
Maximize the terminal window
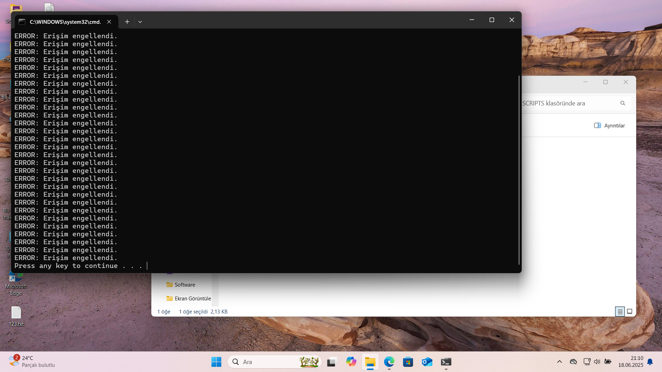point(492,20)
